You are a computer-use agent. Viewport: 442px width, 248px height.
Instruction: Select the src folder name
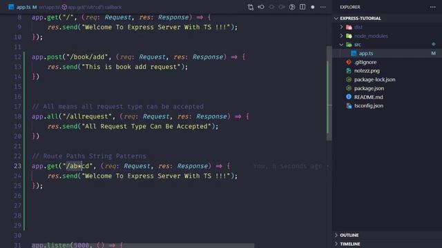(x=358, y=45)
